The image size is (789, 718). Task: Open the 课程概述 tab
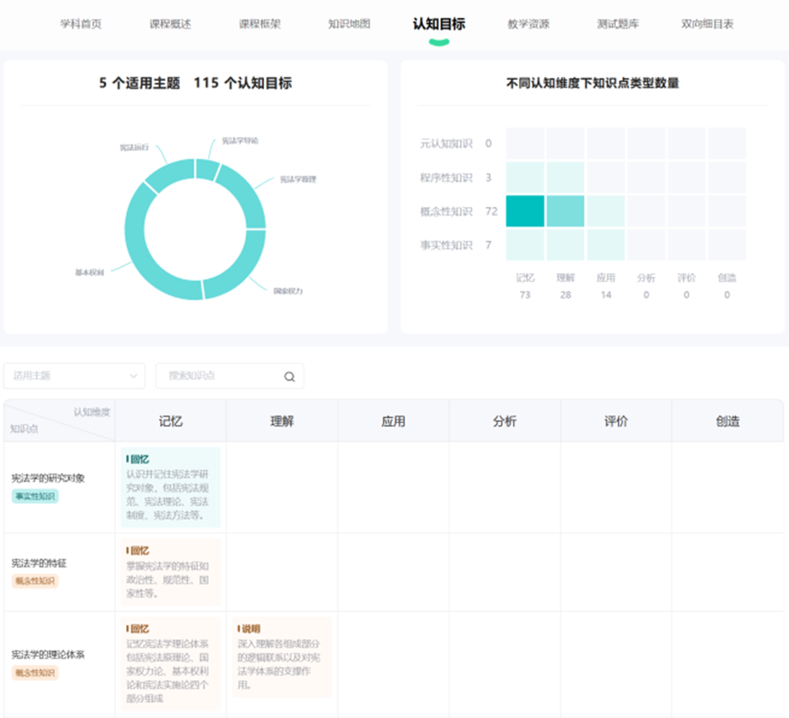170,24
